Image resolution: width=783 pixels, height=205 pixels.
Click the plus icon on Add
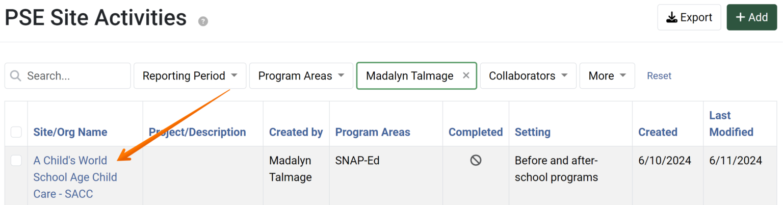pyautogui.click(x=740, y=17)
